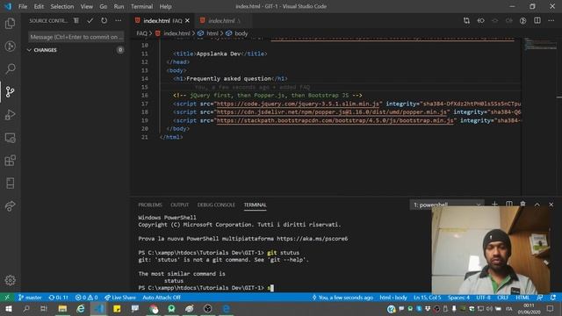This screenshot has height=316, width=562.
Task: Toggle Auto Attach: Off status item
Action: click(162, 298)
